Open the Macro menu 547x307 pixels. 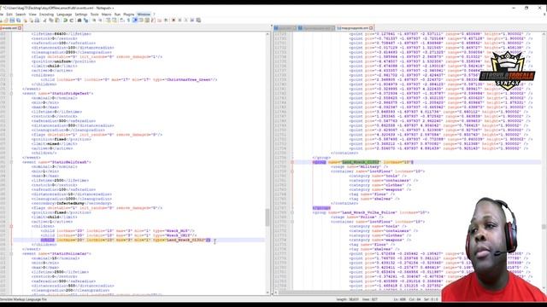click(106, 14)
